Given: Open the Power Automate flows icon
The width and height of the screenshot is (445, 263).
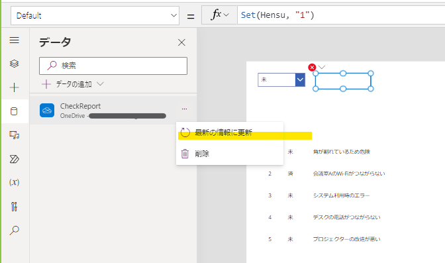Looking at the screenshot, I should tap(14, 159).
